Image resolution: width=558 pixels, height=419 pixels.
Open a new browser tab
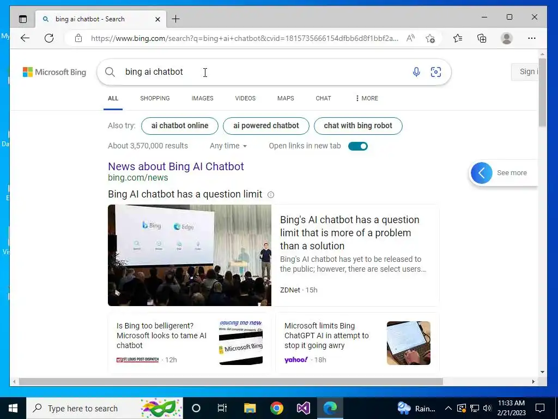[176, 19]
